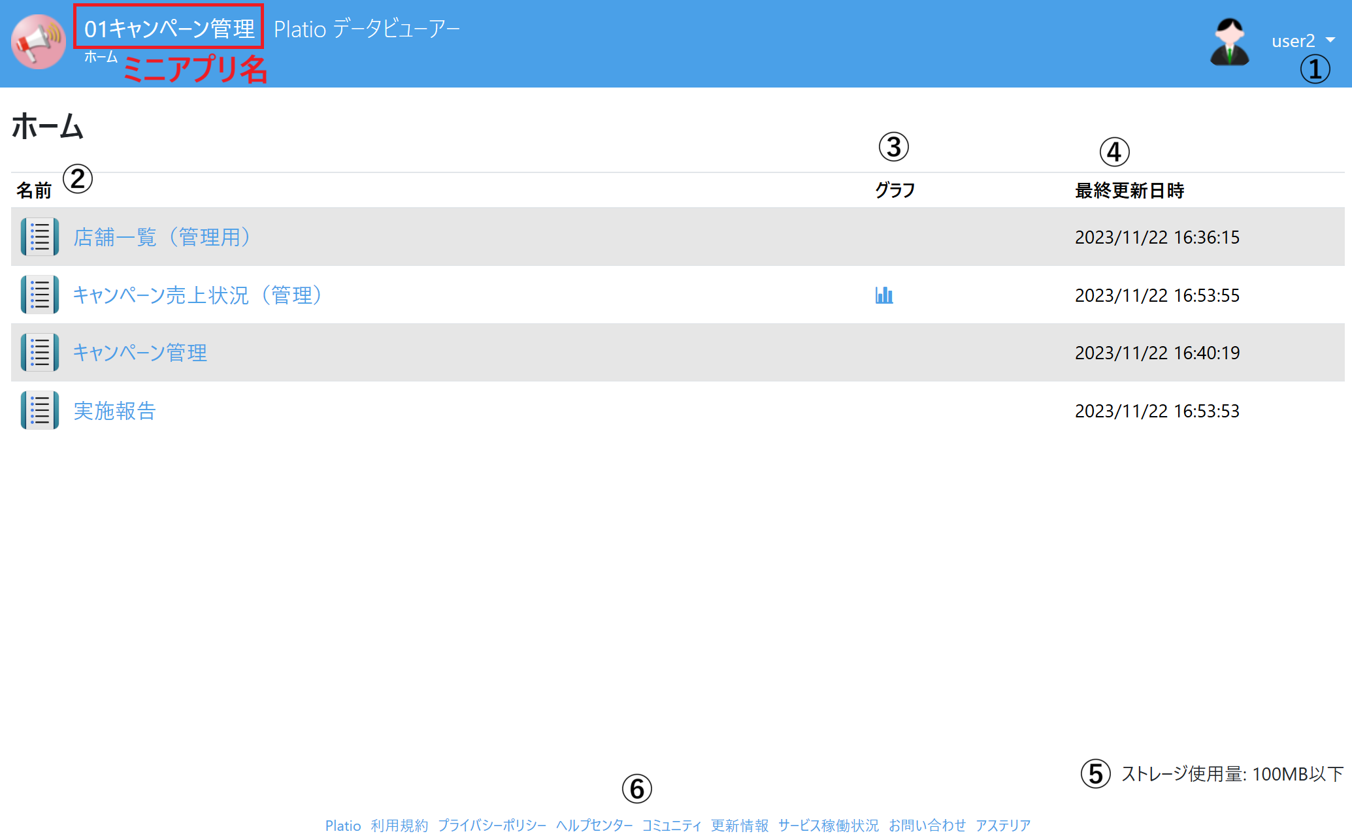Image resolution: width=1352 pixels, height=838 pixels.
Task: Click the list icon beside キャンペーン売上状況（管理）
Action: (x=40, y=295)
